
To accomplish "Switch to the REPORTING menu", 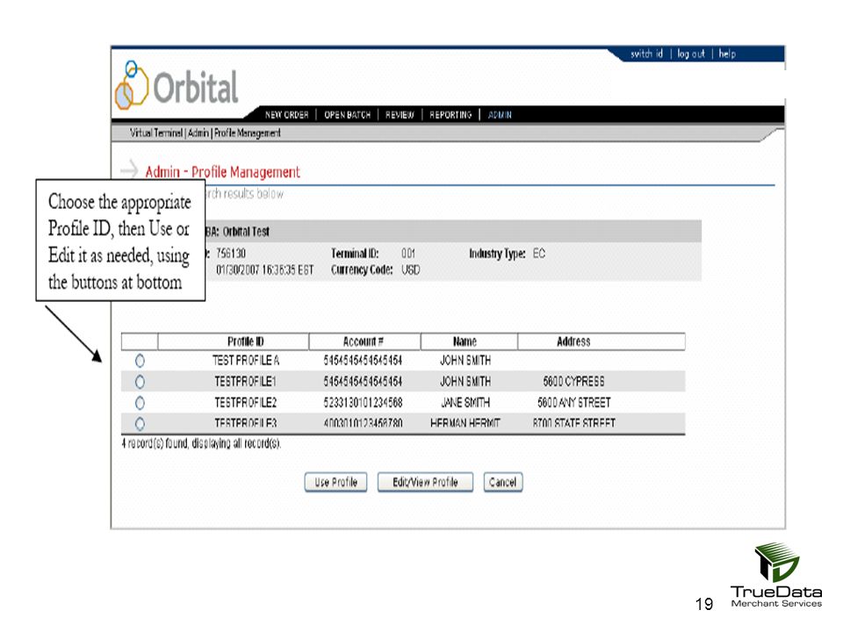I will point(450,114).
